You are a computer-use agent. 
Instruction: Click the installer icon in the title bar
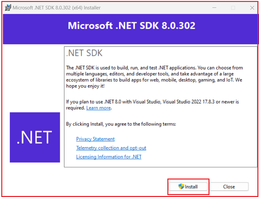click(x=7, y=7)
